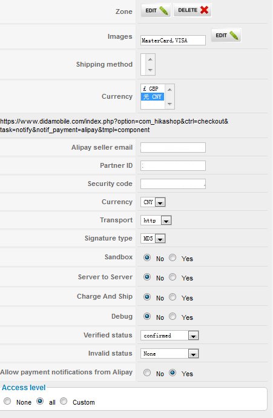
Task: Click Currency list scroll up arrow
Action: 169,90
